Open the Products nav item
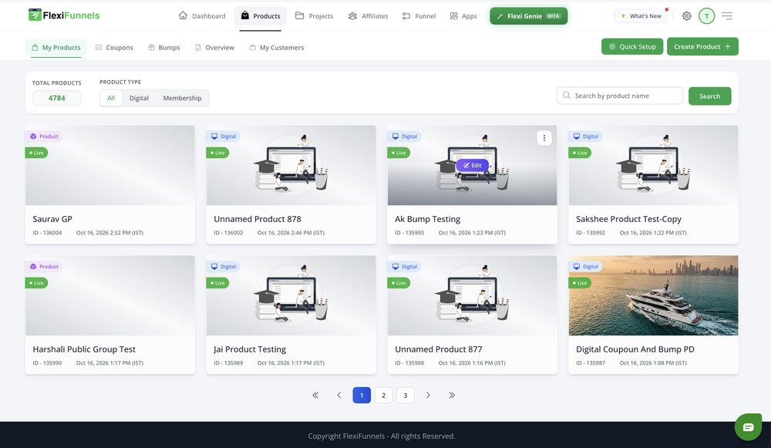Image resolution: width=771 pixels, height=448 pixels. click(x=260, y=15)
